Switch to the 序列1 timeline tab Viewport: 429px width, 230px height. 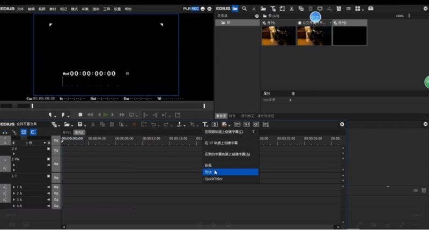click(x=66, y=132)
